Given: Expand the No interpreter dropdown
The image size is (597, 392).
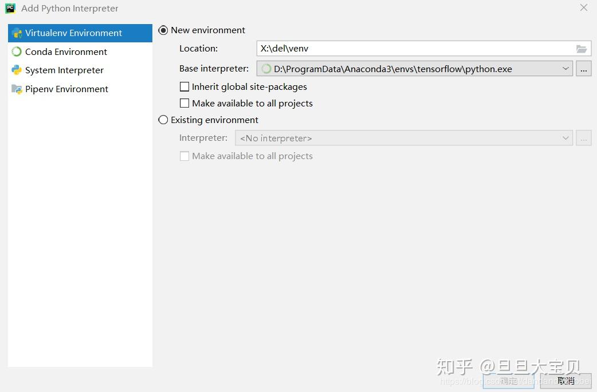Looking at the screenshot, I should pyautogui.click(x=565, y=137).
